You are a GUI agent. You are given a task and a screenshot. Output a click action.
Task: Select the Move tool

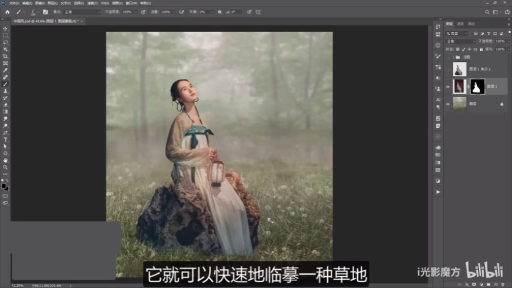tap(5, 28)
